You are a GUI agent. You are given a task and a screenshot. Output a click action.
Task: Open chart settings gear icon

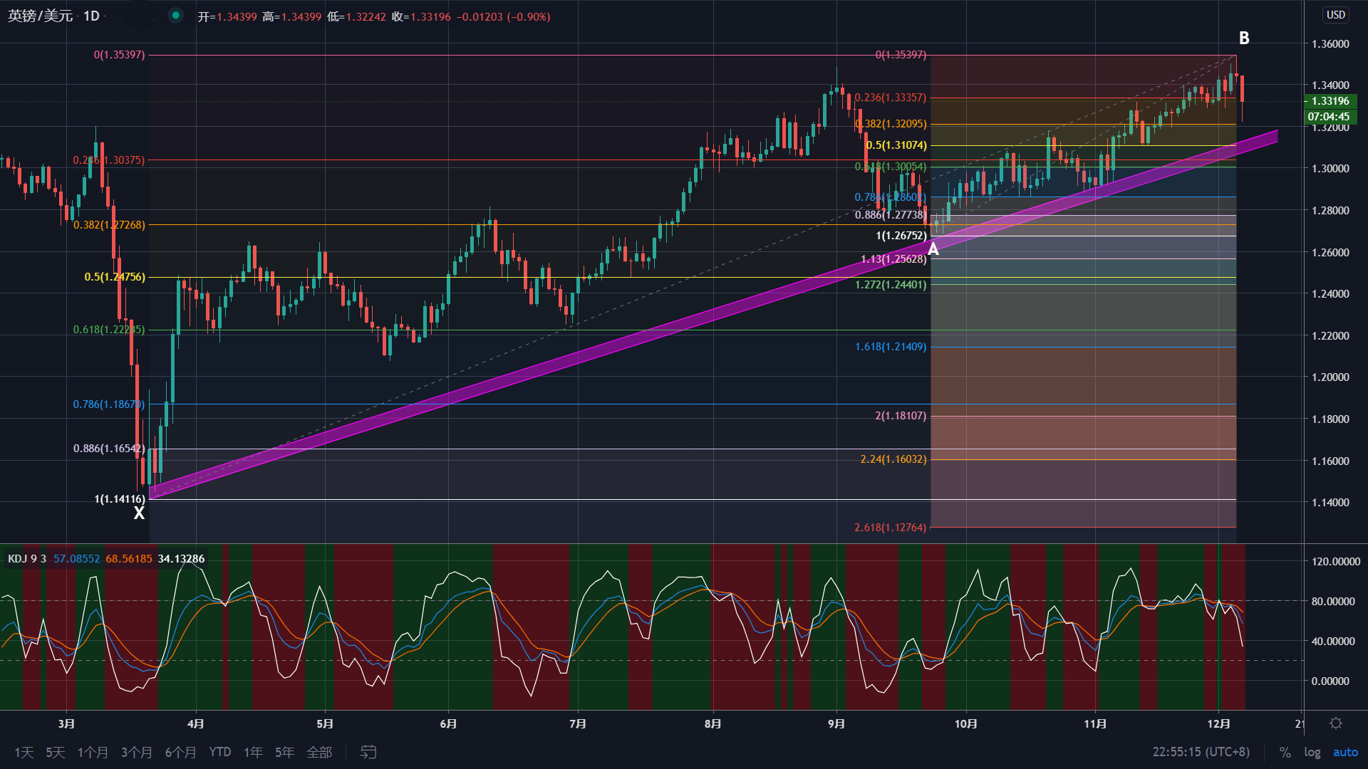pos(1336,723)
